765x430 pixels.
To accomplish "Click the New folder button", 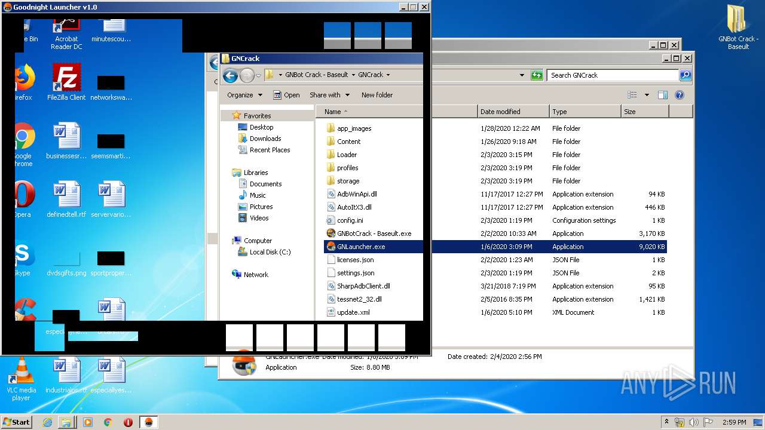I will 377,95.
